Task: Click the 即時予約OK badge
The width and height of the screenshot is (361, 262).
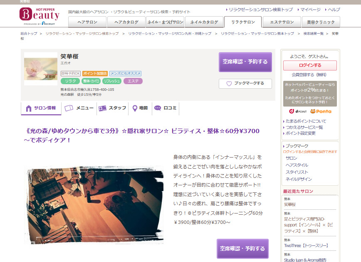Action: pyautogui.click(x=71, y=73)
